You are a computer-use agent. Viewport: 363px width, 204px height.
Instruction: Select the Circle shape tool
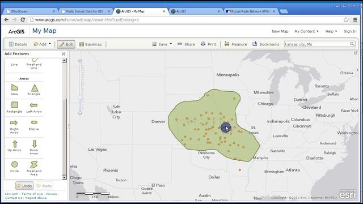(14, 167)
